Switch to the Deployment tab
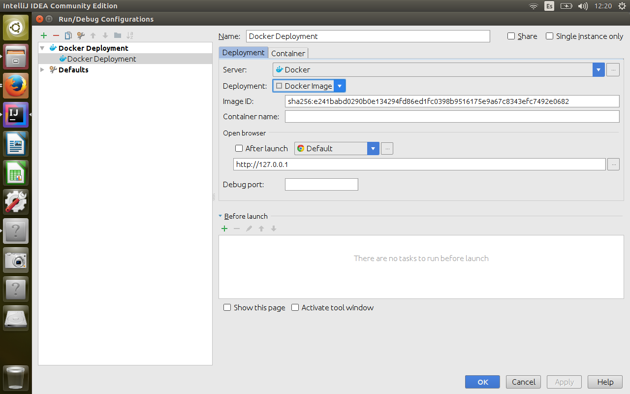 [x=243, y=52]
